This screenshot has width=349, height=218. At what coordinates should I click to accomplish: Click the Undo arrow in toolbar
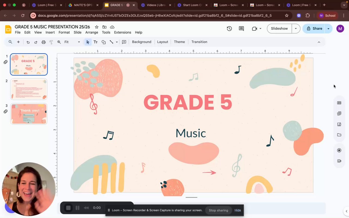28,42
